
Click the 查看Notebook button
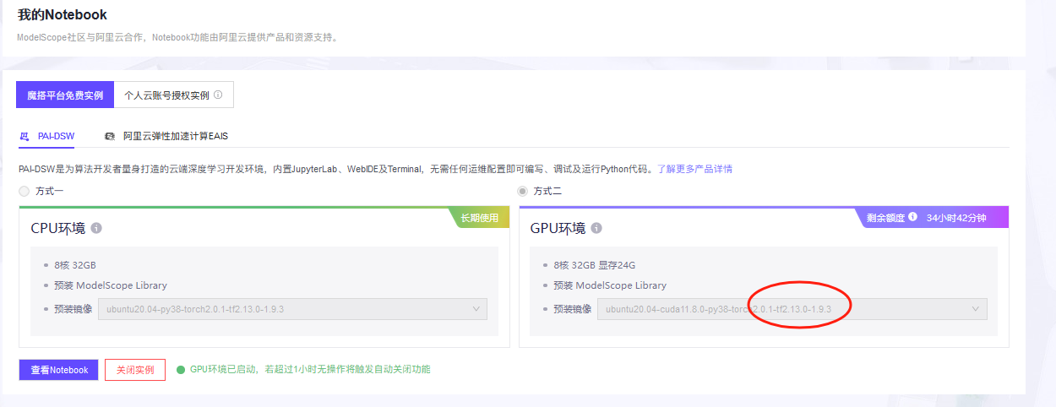point(59,370)
